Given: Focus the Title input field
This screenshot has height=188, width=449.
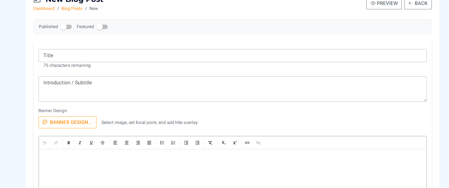Looking at the screenshot, I should 232,56.
